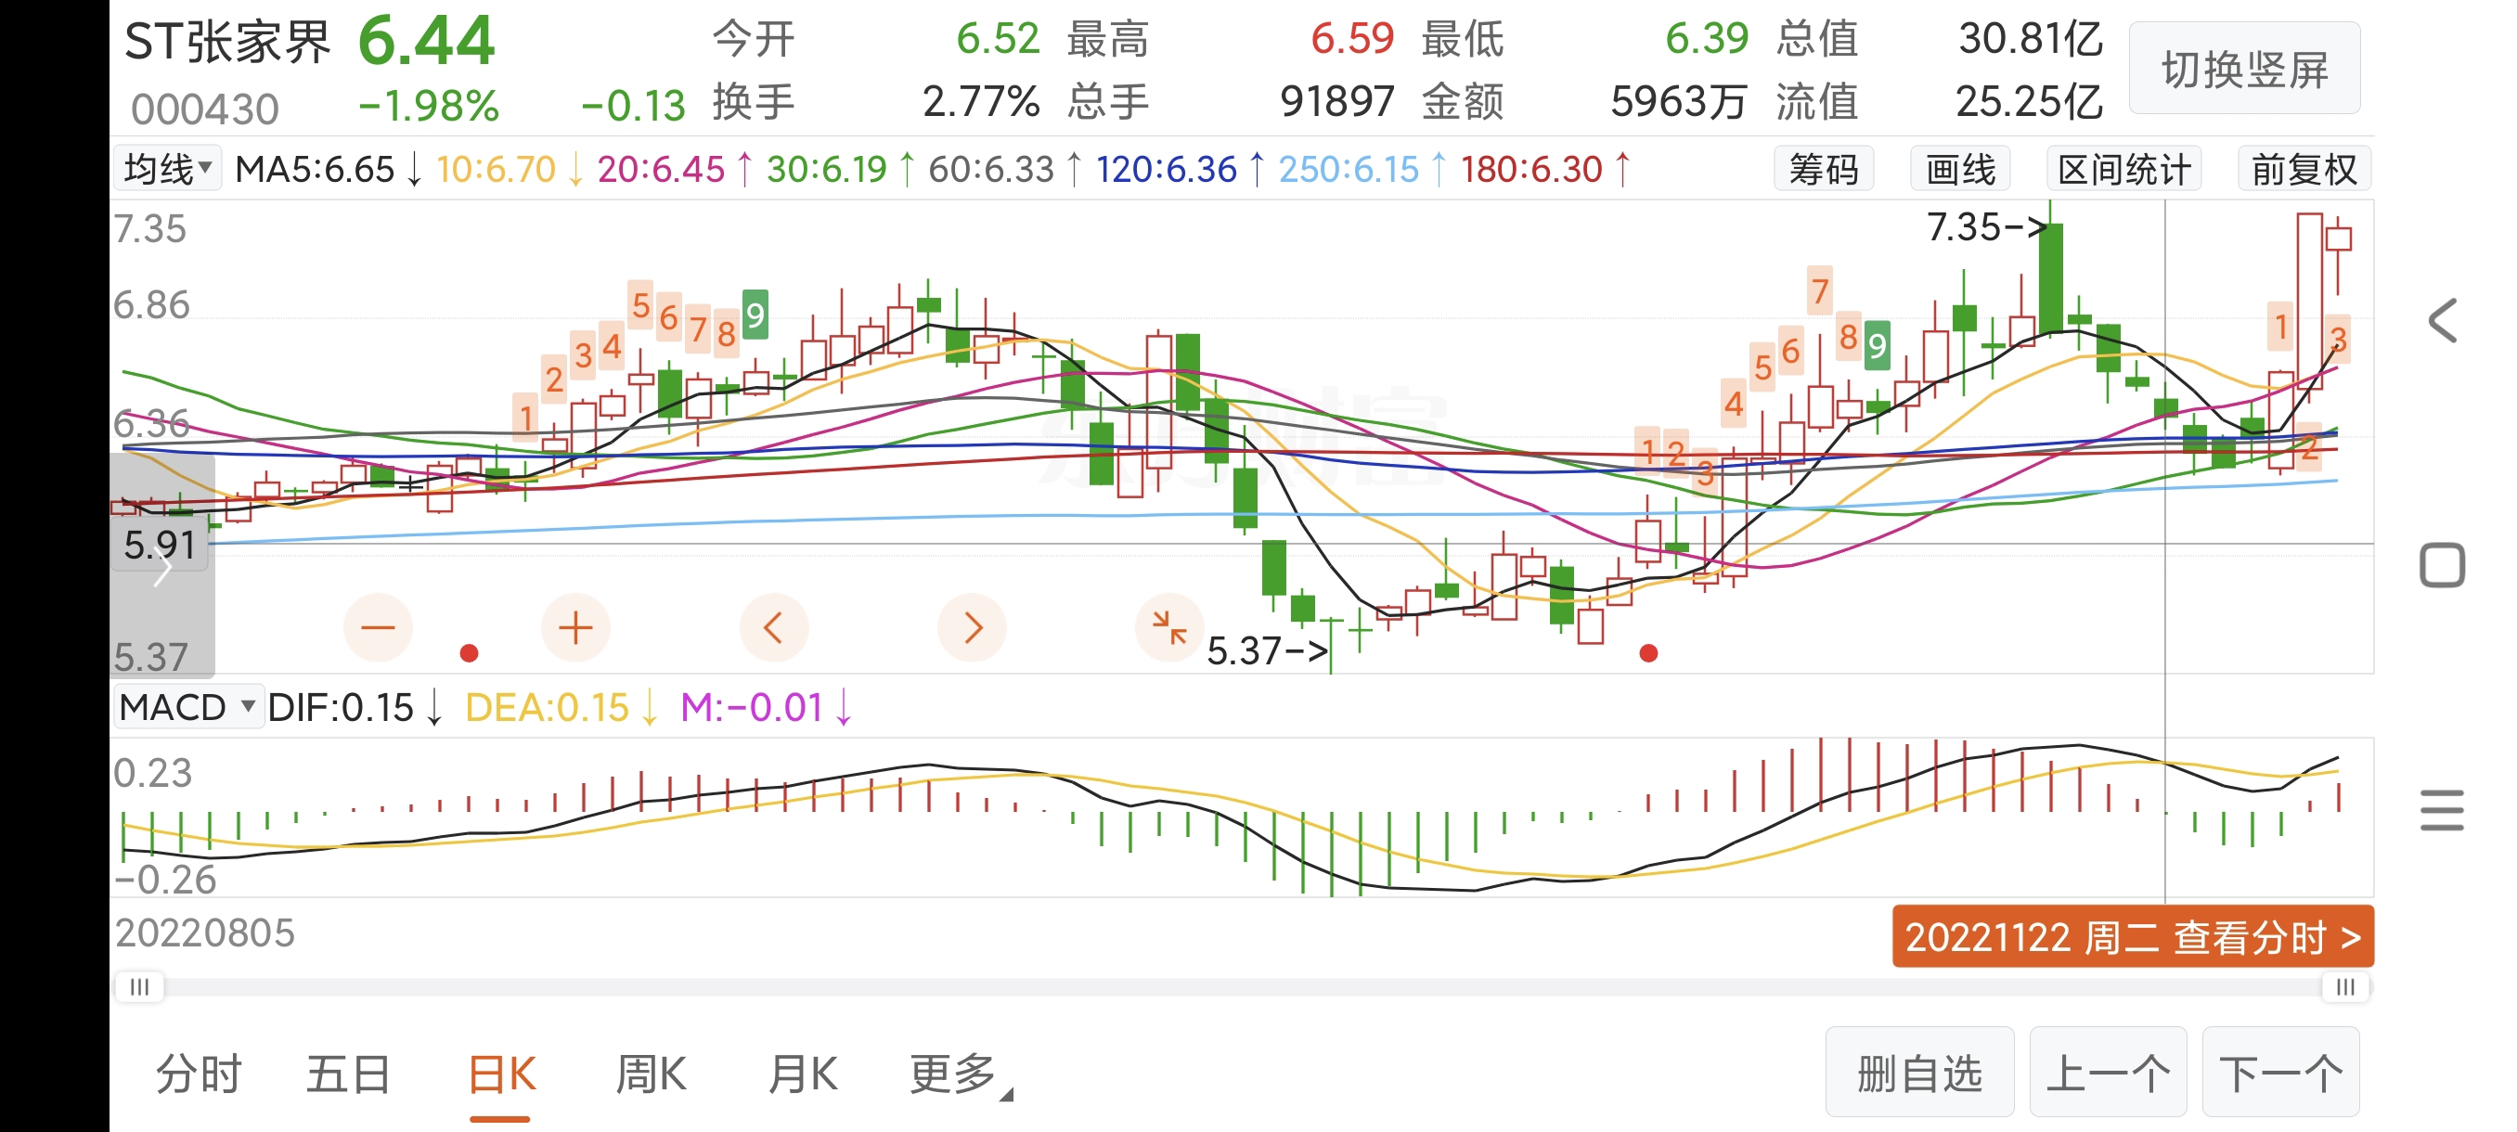The width and height of the screenshot is (2517, 1132).
Task: Click 切换竖屏 button
Action: click(2244, 69)
